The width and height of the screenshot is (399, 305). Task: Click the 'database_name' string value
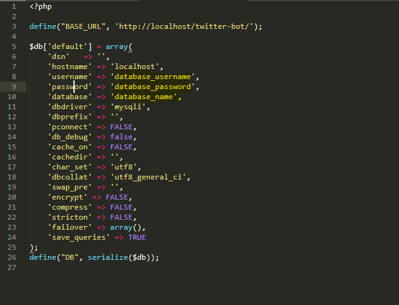146,97
